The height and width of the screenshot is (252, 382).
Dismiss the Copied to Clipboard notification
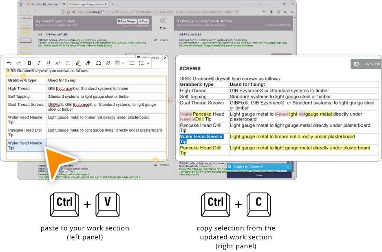[288, 167]
